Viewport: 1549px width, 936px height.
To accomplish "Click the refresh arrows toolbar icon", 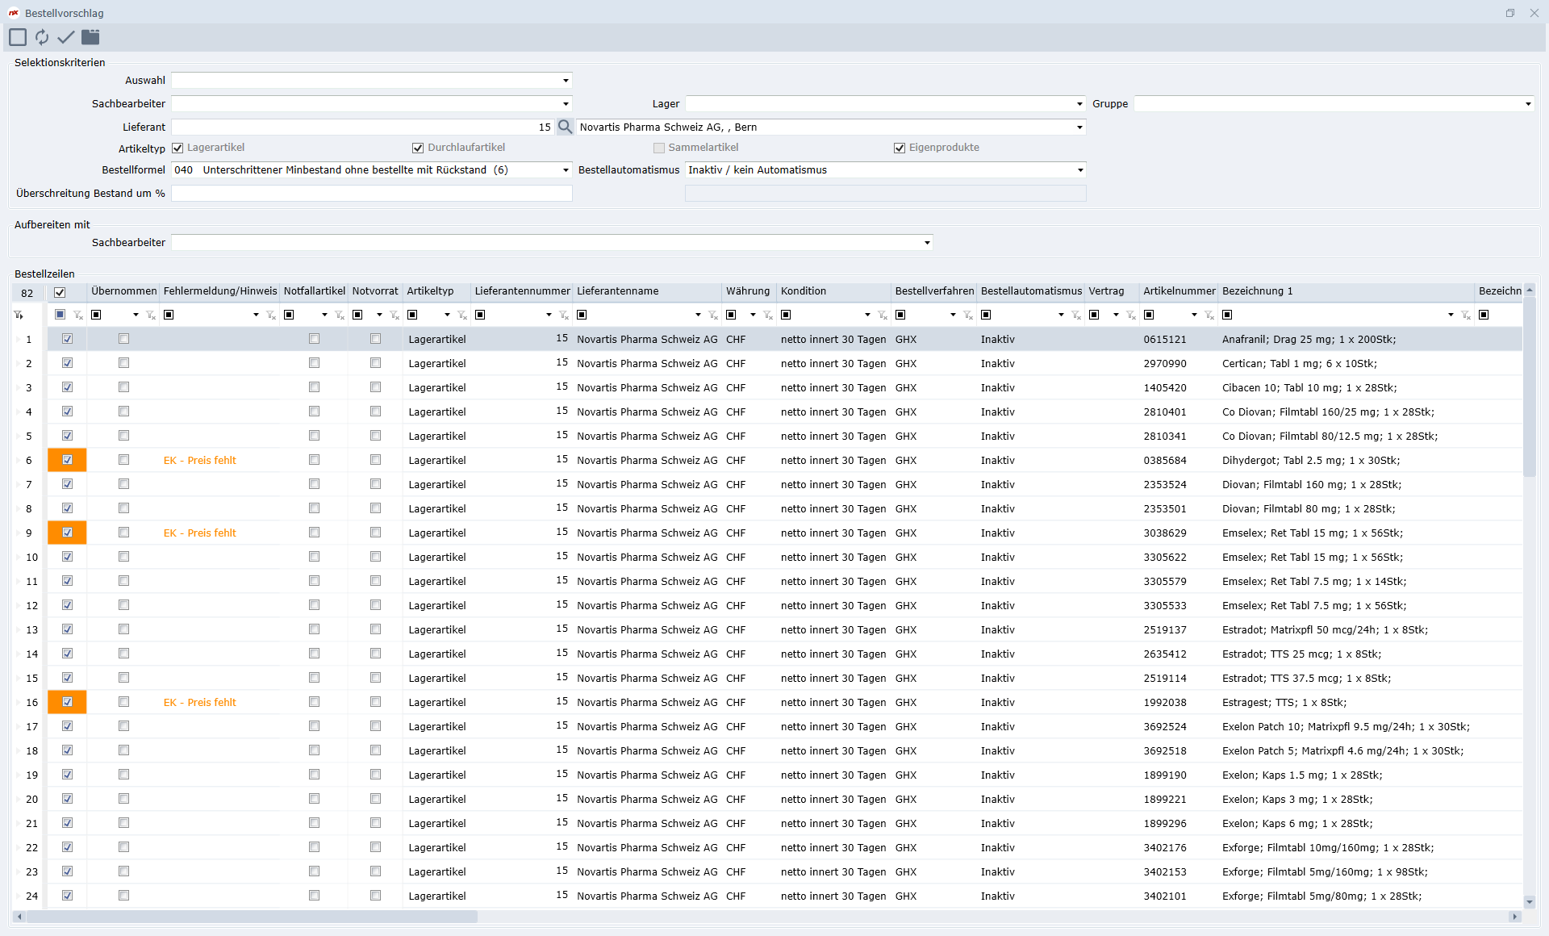I will point(42,37).
